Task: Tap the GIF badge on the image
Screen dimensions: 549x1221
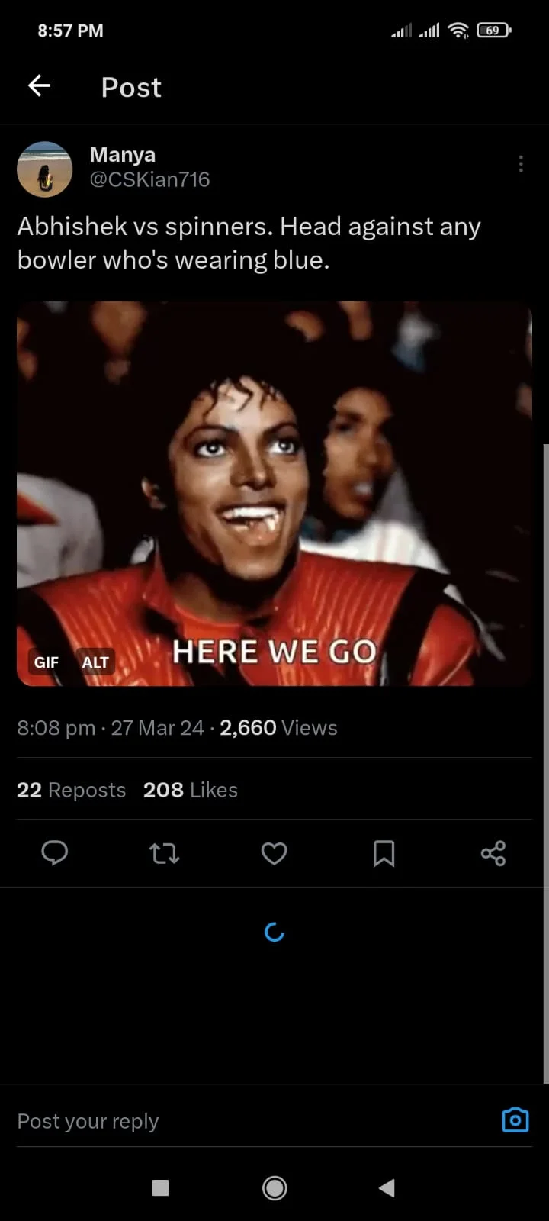Action: pos(47,662)
